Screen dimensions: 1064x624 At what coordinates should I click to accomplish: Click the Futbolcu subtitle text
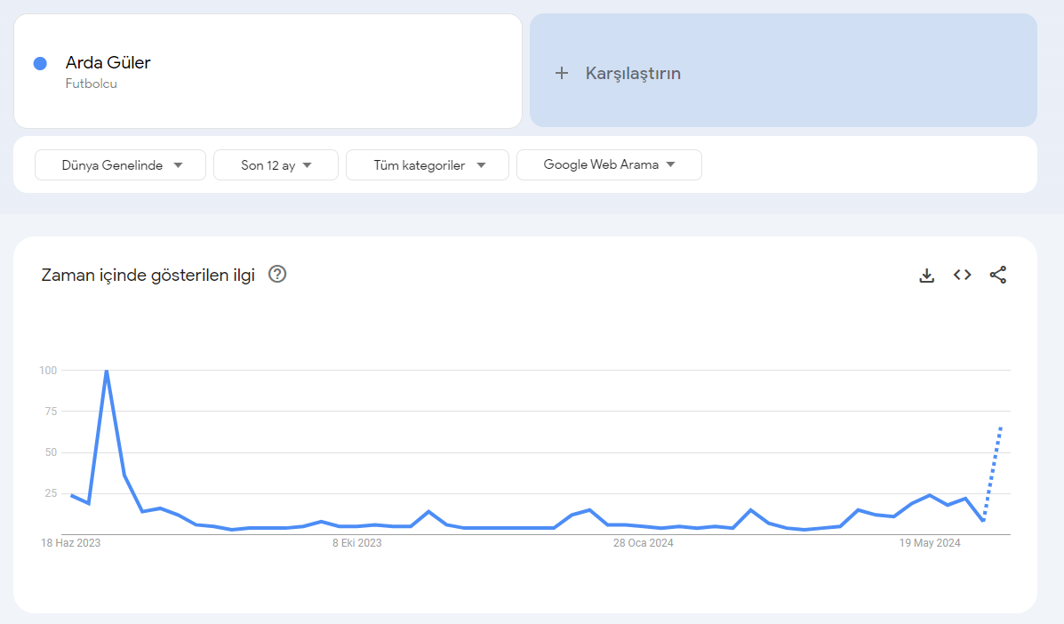pos(91,84)
